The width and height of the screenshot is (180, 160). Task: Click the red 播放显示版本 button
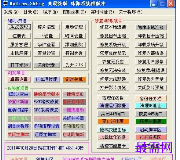(x=47, y=95)
